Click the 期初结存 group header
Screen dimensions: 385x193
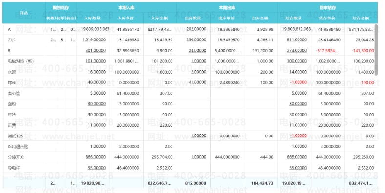point(61,8)
